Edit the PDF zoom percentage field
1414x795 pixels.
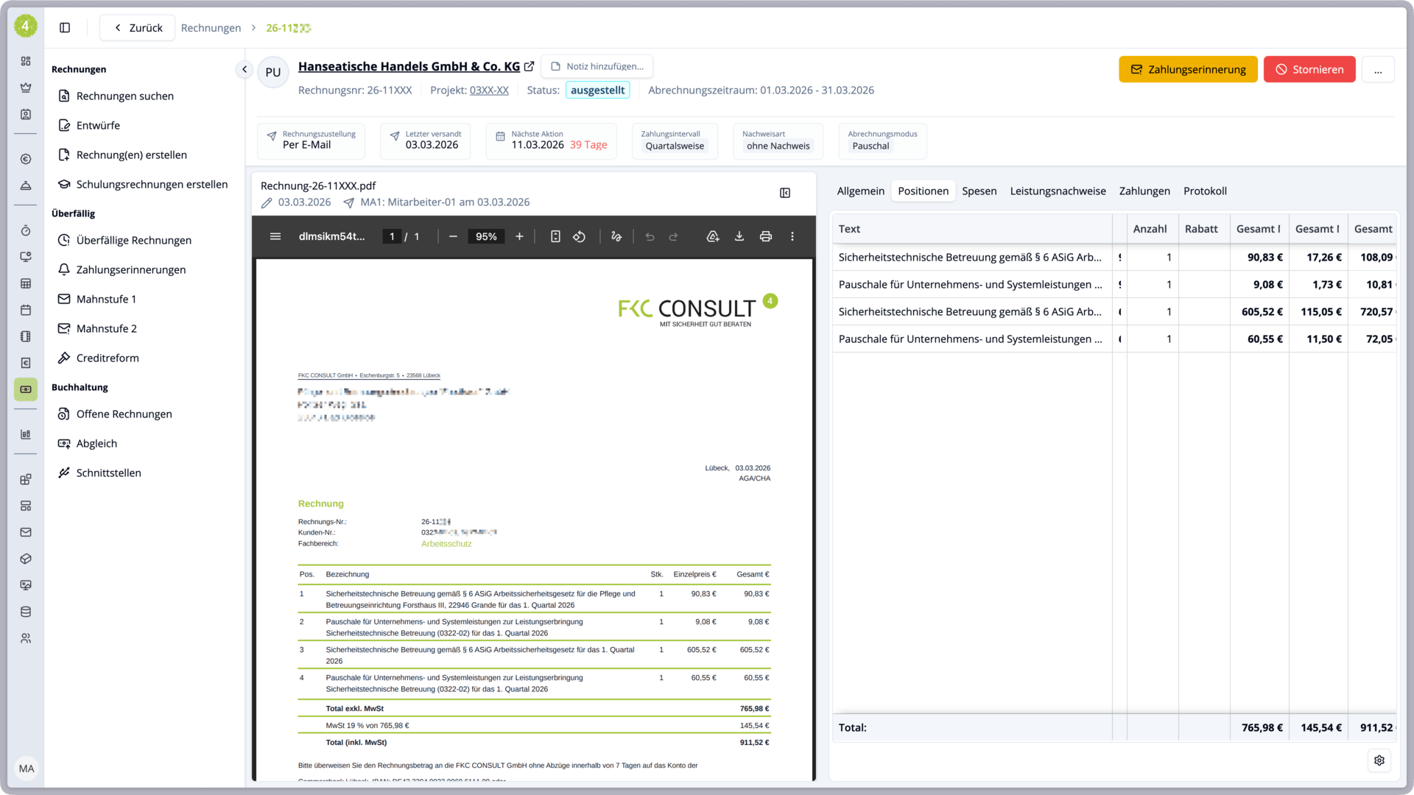486,236
